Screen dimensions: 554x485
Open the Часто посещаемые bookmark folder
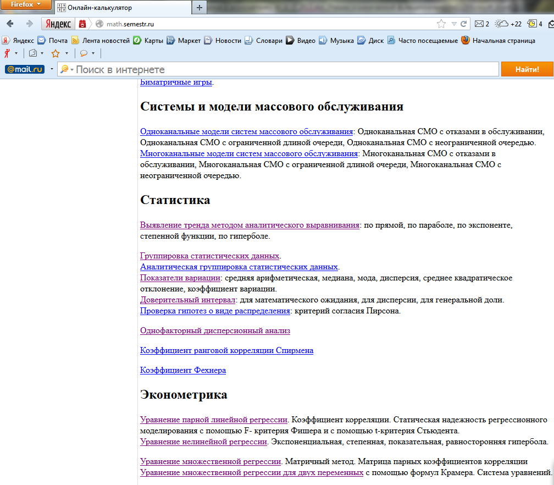pos(423,41)
